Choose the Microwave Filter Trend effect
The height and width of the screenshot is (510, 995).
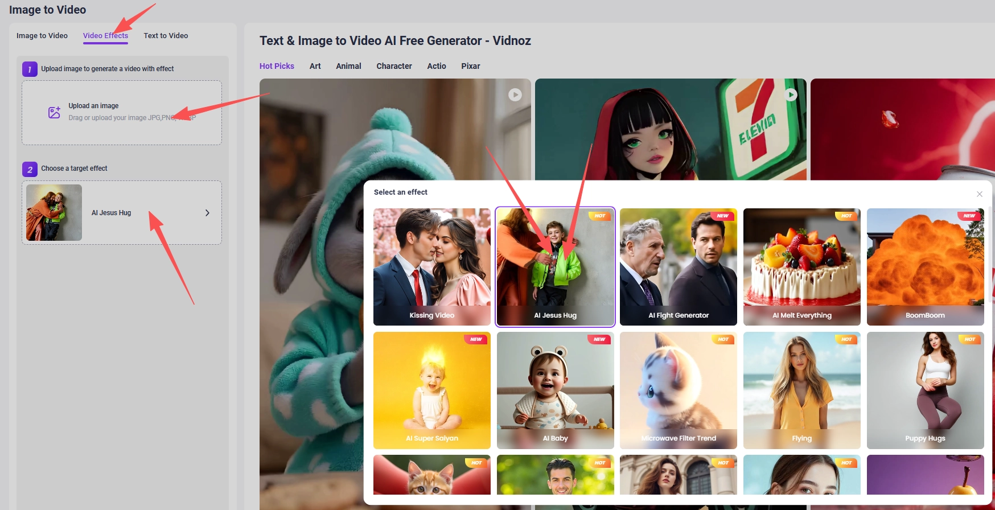point(679,390)
